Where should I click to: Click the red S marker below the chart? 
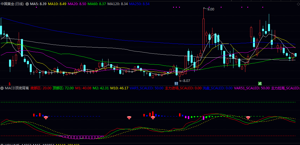[9, 84]
